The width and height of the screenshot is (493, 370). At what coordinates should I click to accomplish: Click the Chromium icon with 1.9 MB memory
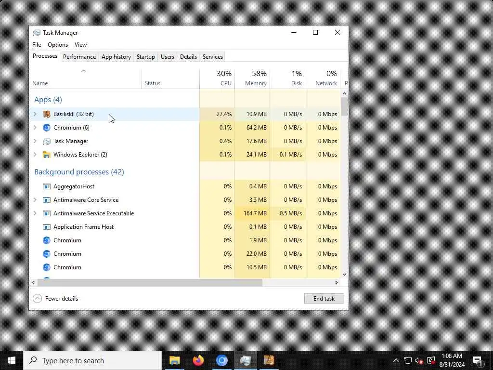pyautogui.click(x=47, y=241)
